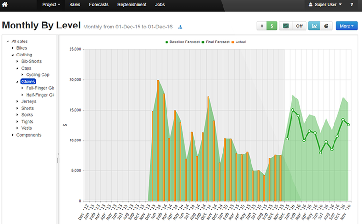Toggle the Off switch button
Screen dimensions: 362x224
pos(299,26)
